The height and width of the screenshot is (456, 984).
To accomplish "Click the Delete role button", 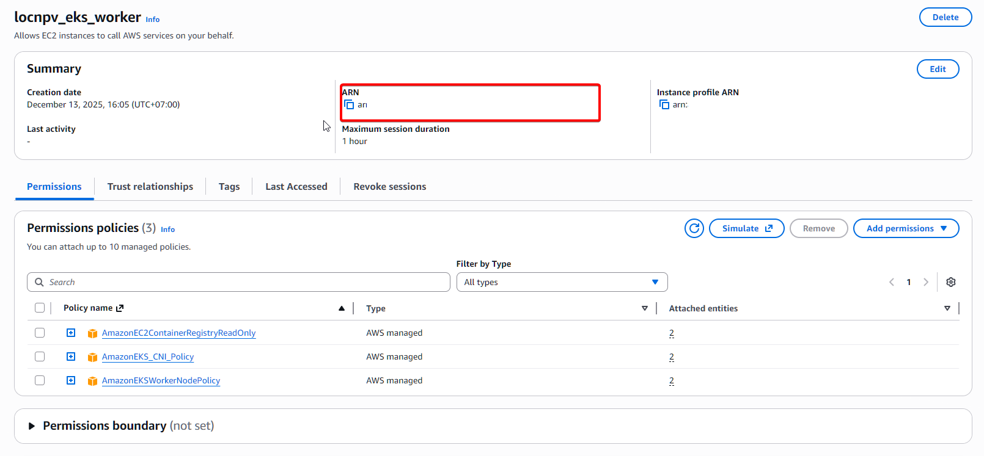I will [945, 17].
